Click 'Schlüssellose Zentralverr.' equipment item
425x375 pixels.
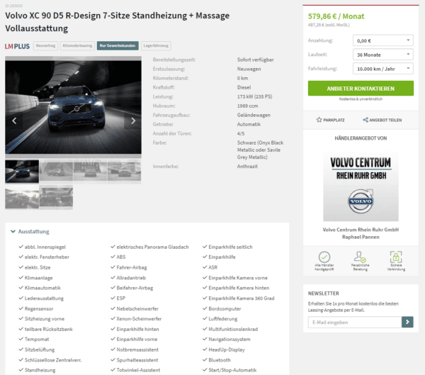(x=53, y=360)
